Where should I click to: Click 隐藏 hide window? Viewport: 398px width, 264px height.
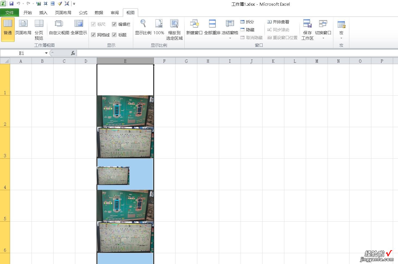(247, 30)
